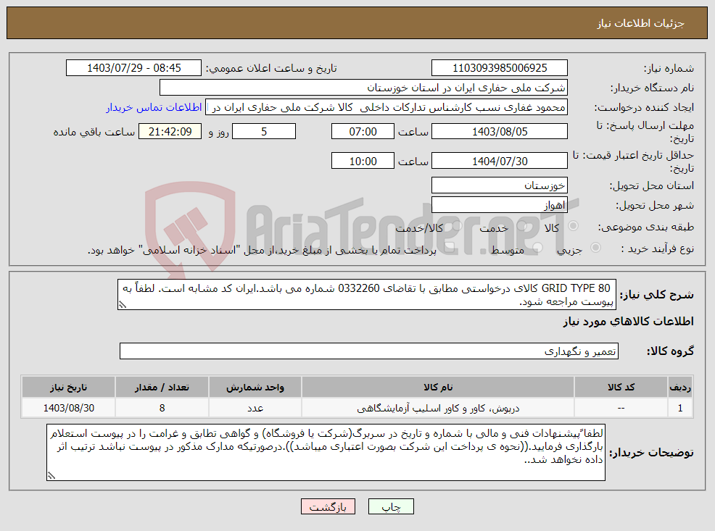Click the delivery province field خوزستان

click(500, 185)
